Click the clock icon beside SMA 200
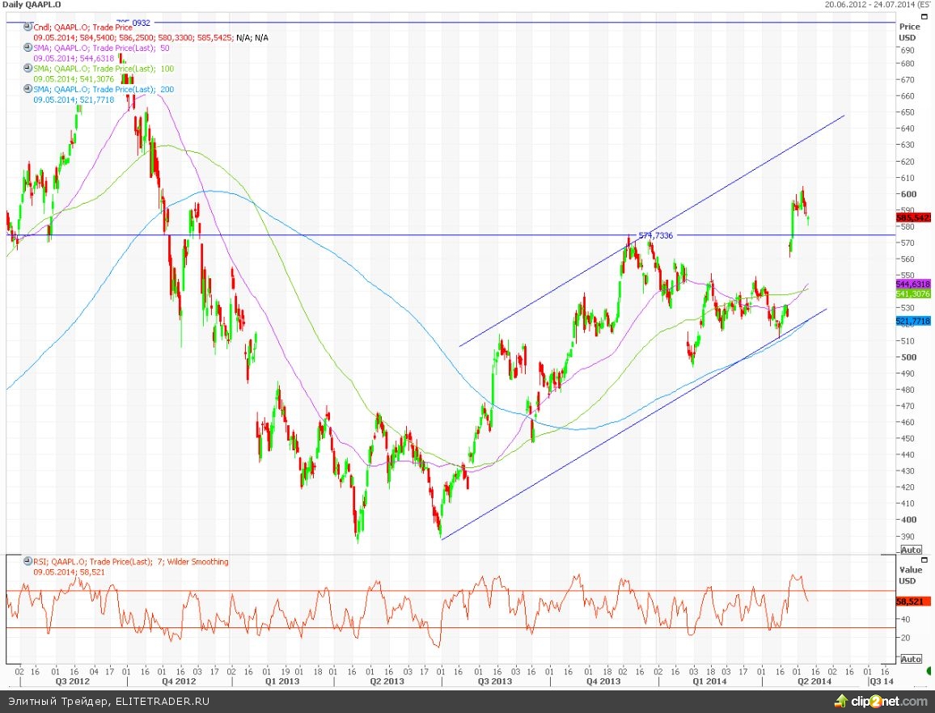This screenshot has height=713, width=935. [x=28, y=90]
